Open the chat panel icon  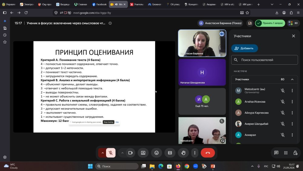point(276,153)
